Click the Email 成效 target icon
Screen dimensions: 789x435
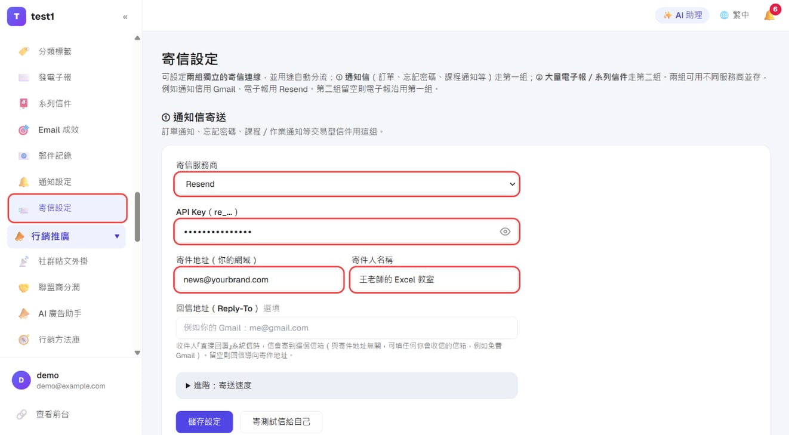pos(24,129)
